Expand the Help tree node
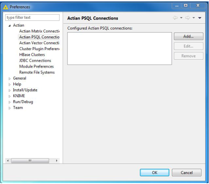Screen dimensions: 209x184 pos(10,85)
